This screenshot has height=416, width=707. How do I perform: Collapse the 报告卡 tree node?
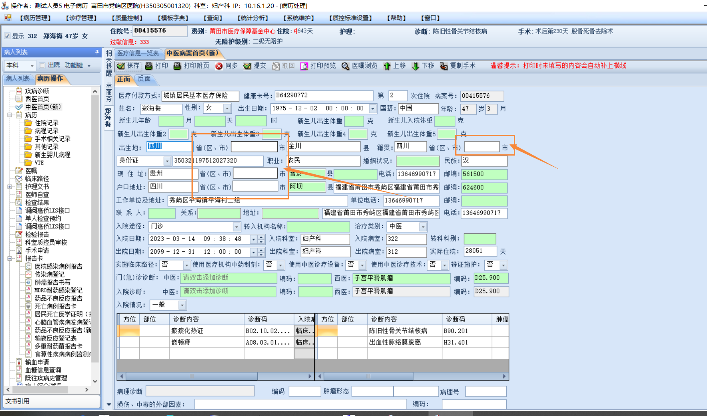[10, 258]
